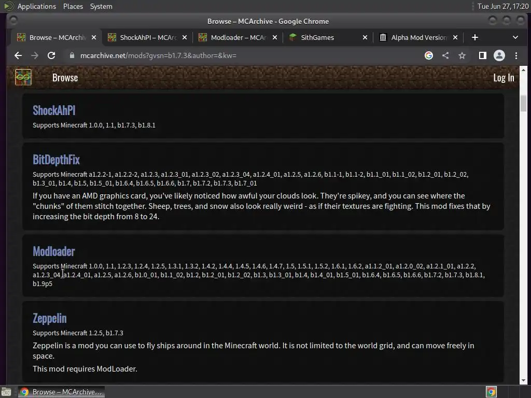Open the Chrome profile avatar
This screenshot has height=398, width=531.
[x=499, y=55]
